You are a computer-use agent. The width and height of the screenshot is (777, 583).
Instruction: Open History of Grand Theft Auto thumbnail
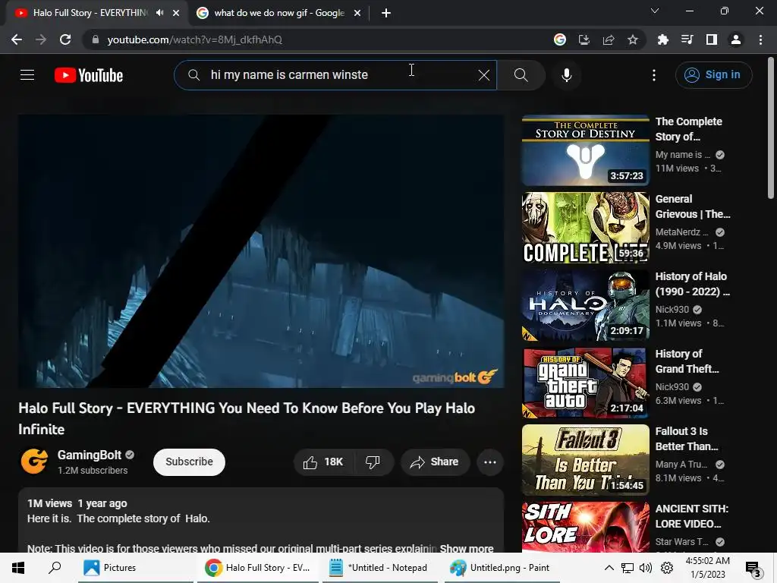(x=585, y=383)
